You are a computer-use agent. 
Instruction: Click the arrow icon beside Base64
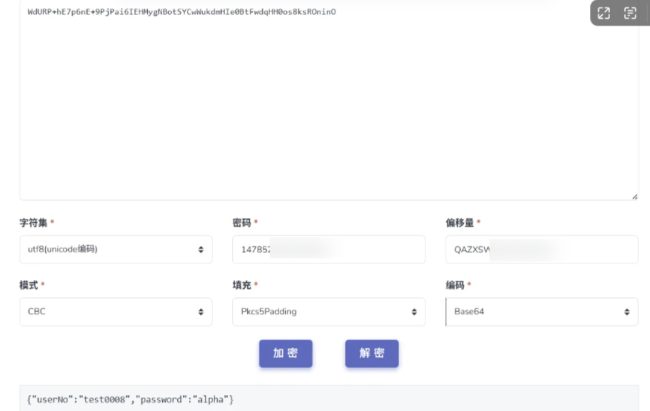[627, 312]
